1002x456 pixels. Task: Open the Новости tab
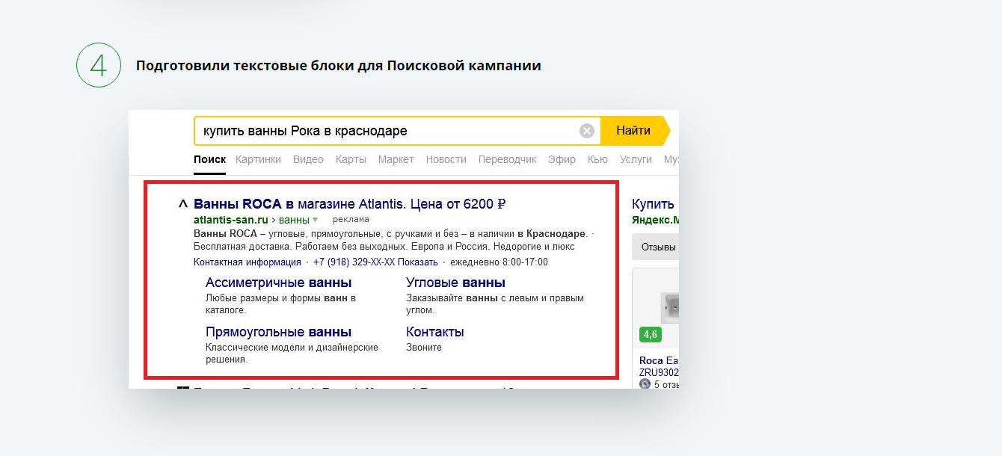pyautogui.click(x=446, y=159)
